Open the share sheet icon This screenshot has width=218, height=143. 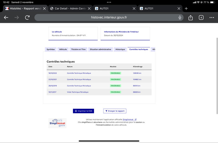190,17
